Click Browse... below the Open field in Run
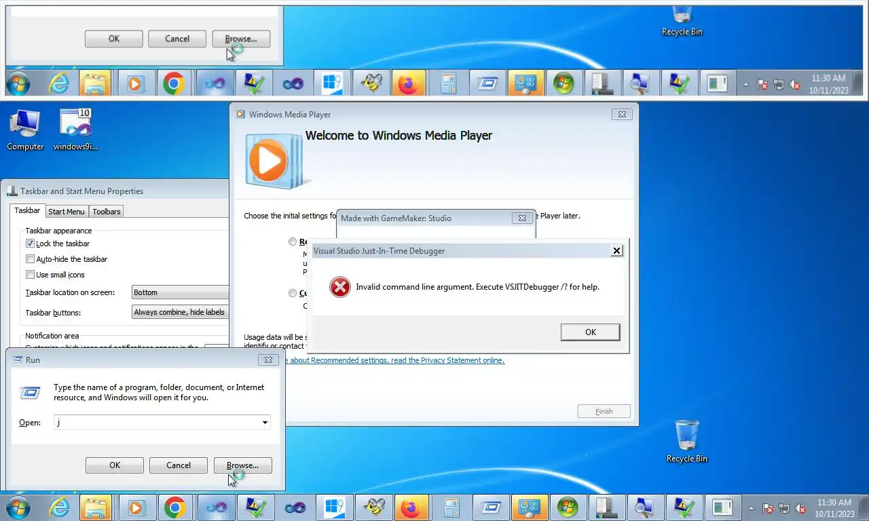Viewport: 869px width, 521px height. (242, 465)
